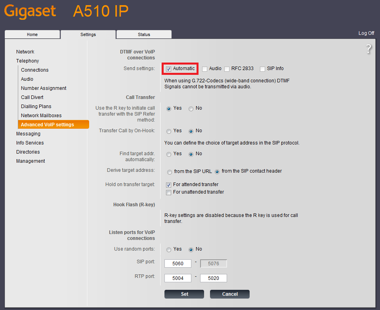
Task: Open the help question mark icon
Action: point(369,49)
